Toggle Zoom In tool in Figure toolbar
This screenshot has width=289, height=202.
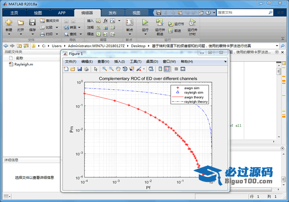tap(105, 69)
